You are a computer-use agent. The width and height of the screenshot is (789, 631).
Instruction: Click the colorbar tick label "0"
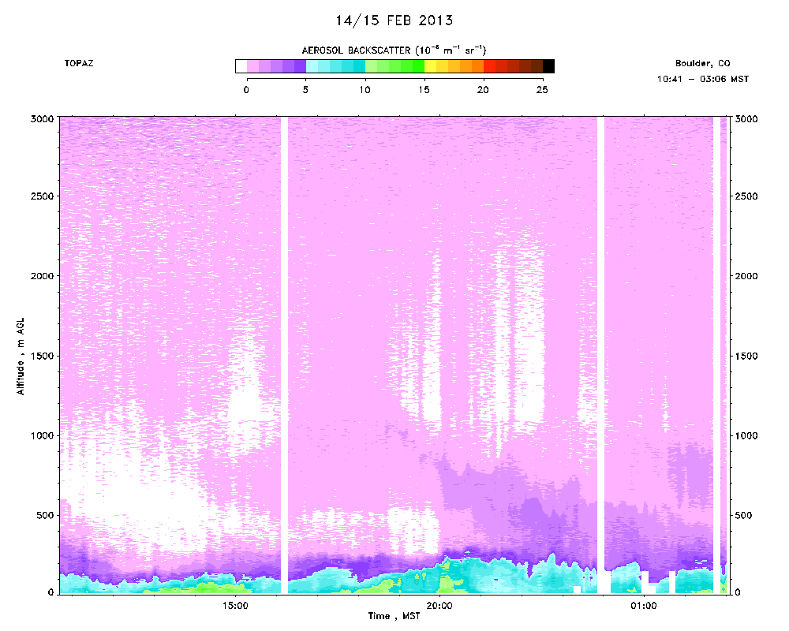[246, 90]
